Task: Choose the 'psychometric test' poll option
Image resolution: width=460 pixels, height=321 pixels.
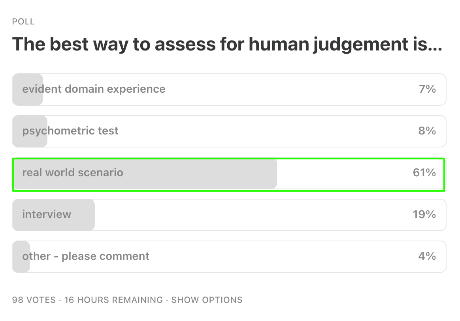Action: pyautogui.click(x=229, y=131)
